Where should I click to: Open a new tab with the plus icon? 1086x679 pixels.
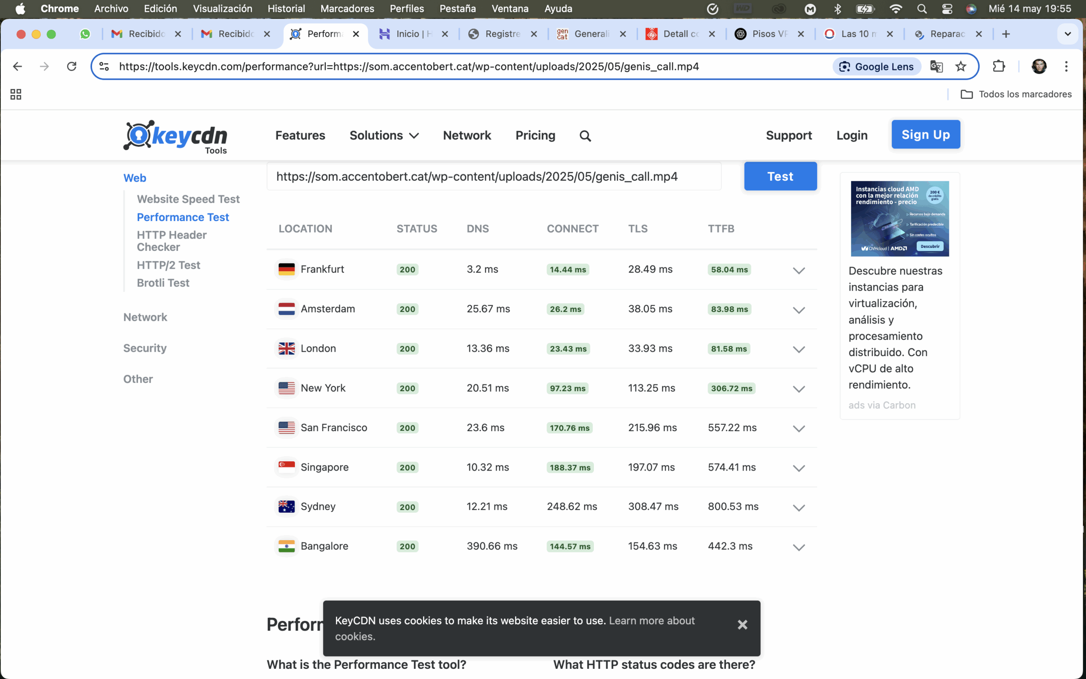1006,34
